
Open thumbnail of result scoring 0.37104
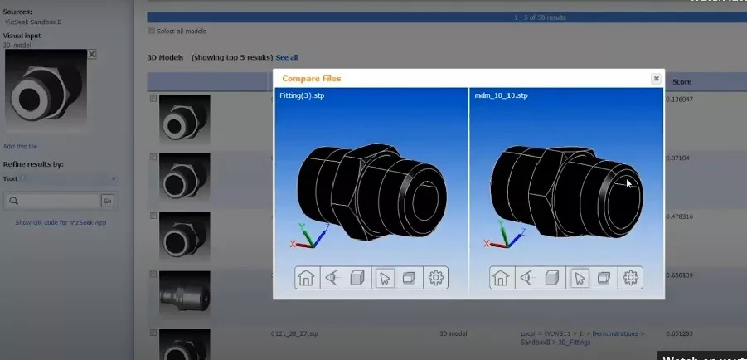184,178
